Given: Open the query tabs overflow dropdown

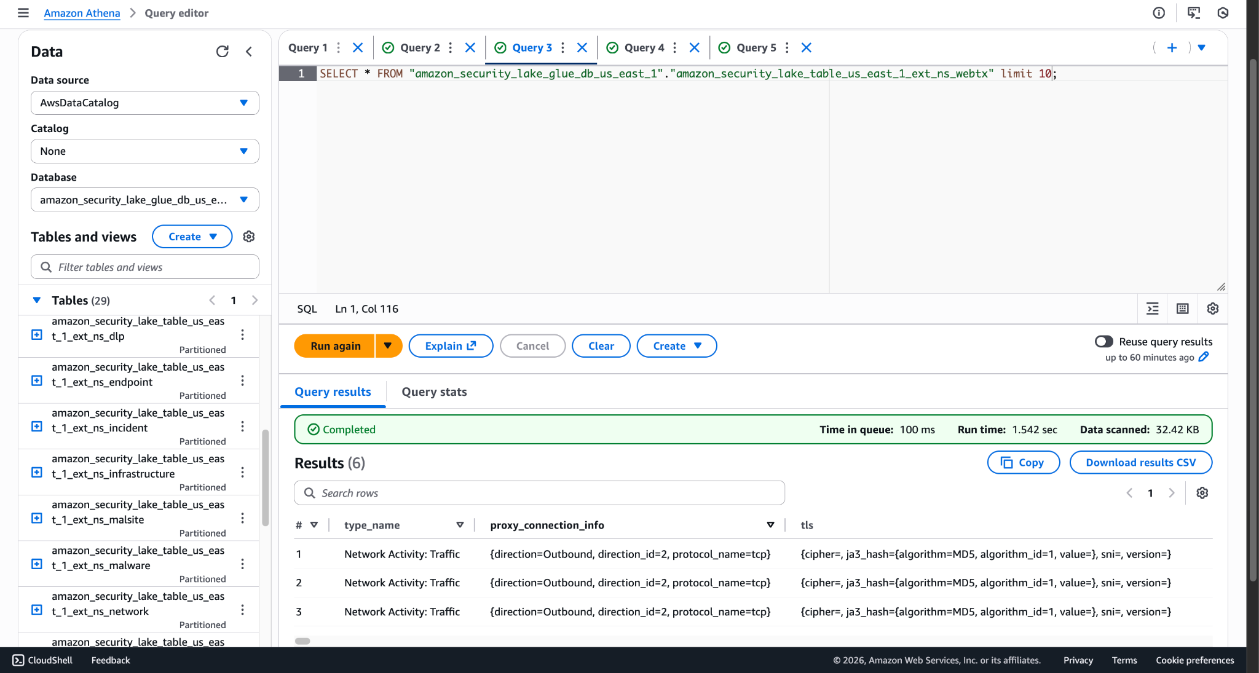Looking at the screenshot, I should point(1202,47).
